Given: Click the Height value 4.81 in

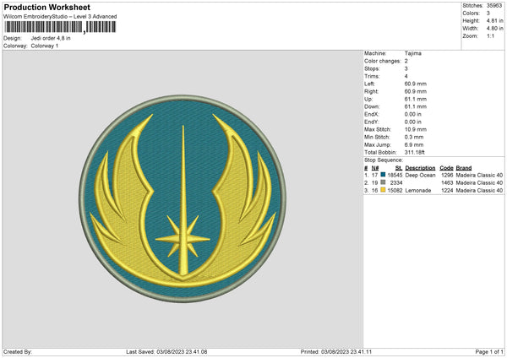Looking at the screenshot, I should [x=494, y=20].
